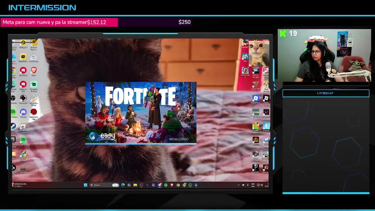Launch Moving Out 2 shortcut
375x211 pixels.
click(245, 72)
